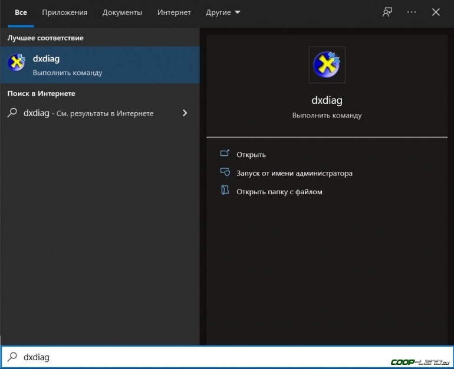
Task: Click the folder icon for Открыть папку с файлом
Action: point(225,191)
